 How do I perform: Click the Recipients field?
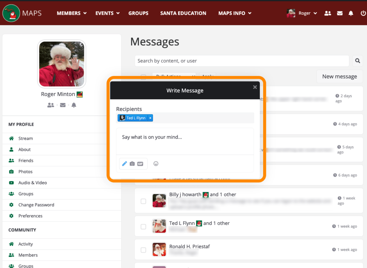[x=185, y=118]
